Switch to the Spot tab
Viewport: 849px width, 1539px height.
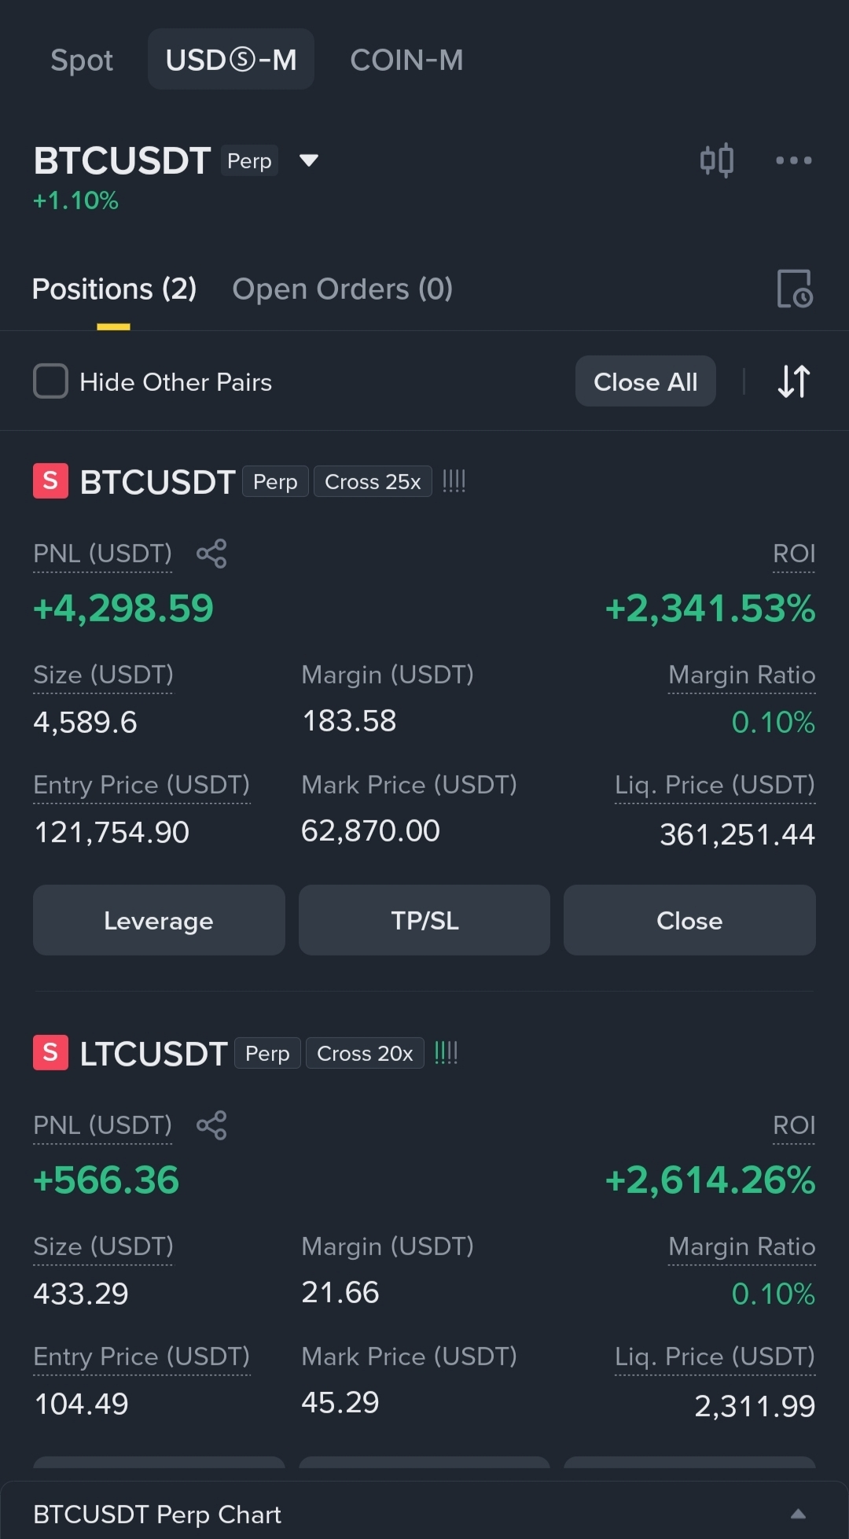coord(82,60)
